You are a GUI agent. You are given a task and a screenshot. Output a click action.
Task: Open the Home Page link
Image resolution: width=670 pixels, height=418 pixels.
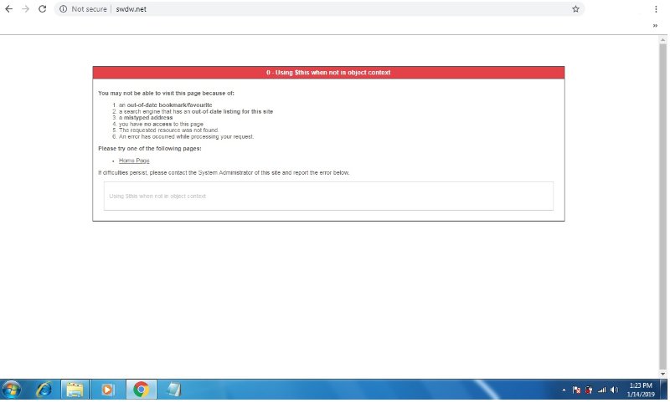[134, 160]
